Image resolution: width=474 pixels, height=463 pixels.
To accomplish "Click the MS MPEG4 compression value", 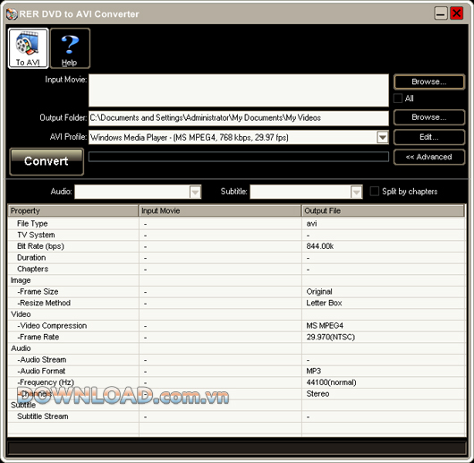I will (325, 326).
